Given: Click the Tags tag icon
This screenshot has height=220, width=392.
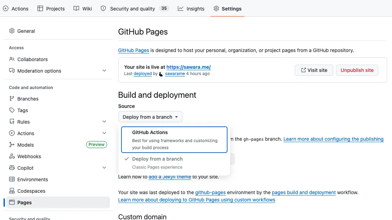Looking at the screenshot, I should pyautogui.click(x=12, y=110).
